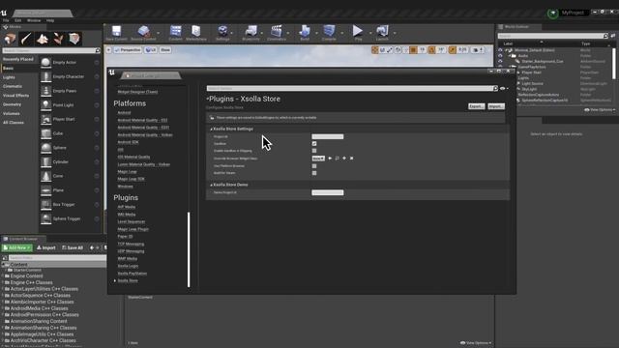Clear the Override Browser Widget Class value

pos(351,159)
